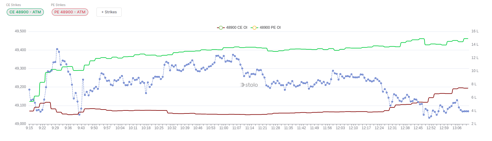Click the PE Strikes heading label

pyautogui.click(x=58, y=5)
